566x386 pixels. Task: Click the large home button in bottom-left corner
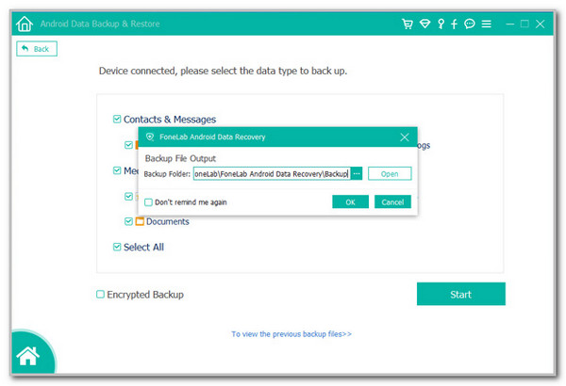tap(27, 356)
